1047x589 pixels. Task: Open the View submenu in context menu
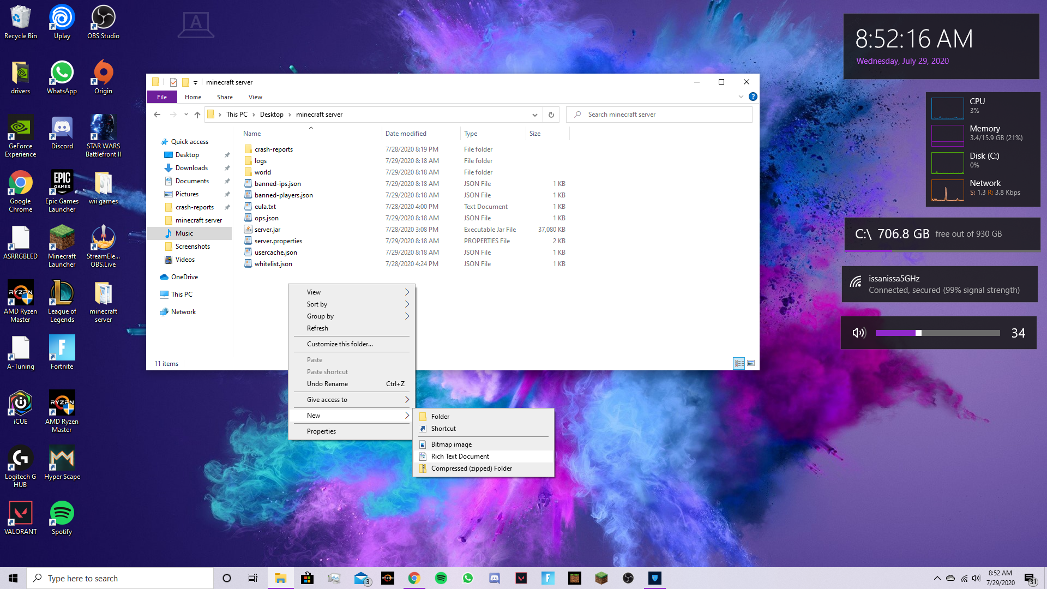tap(352, 292)
